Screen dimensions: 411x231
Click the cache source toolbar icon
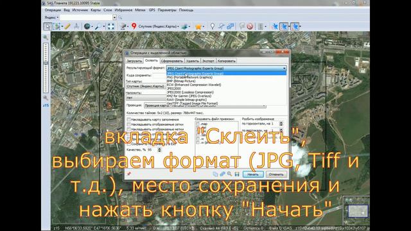coord(123,26)
